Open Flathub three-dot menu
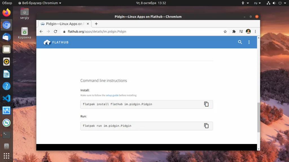Image resolution: width=289 pixels, height=162 pixels. [249, 42]
